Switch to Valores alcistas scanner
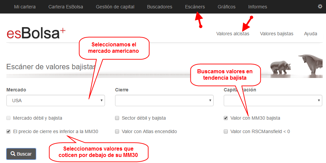The height and width of the screenshot is (163, 326). point(233,34)
